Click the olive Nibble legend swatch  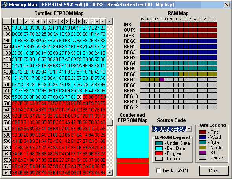pos(203,148)
